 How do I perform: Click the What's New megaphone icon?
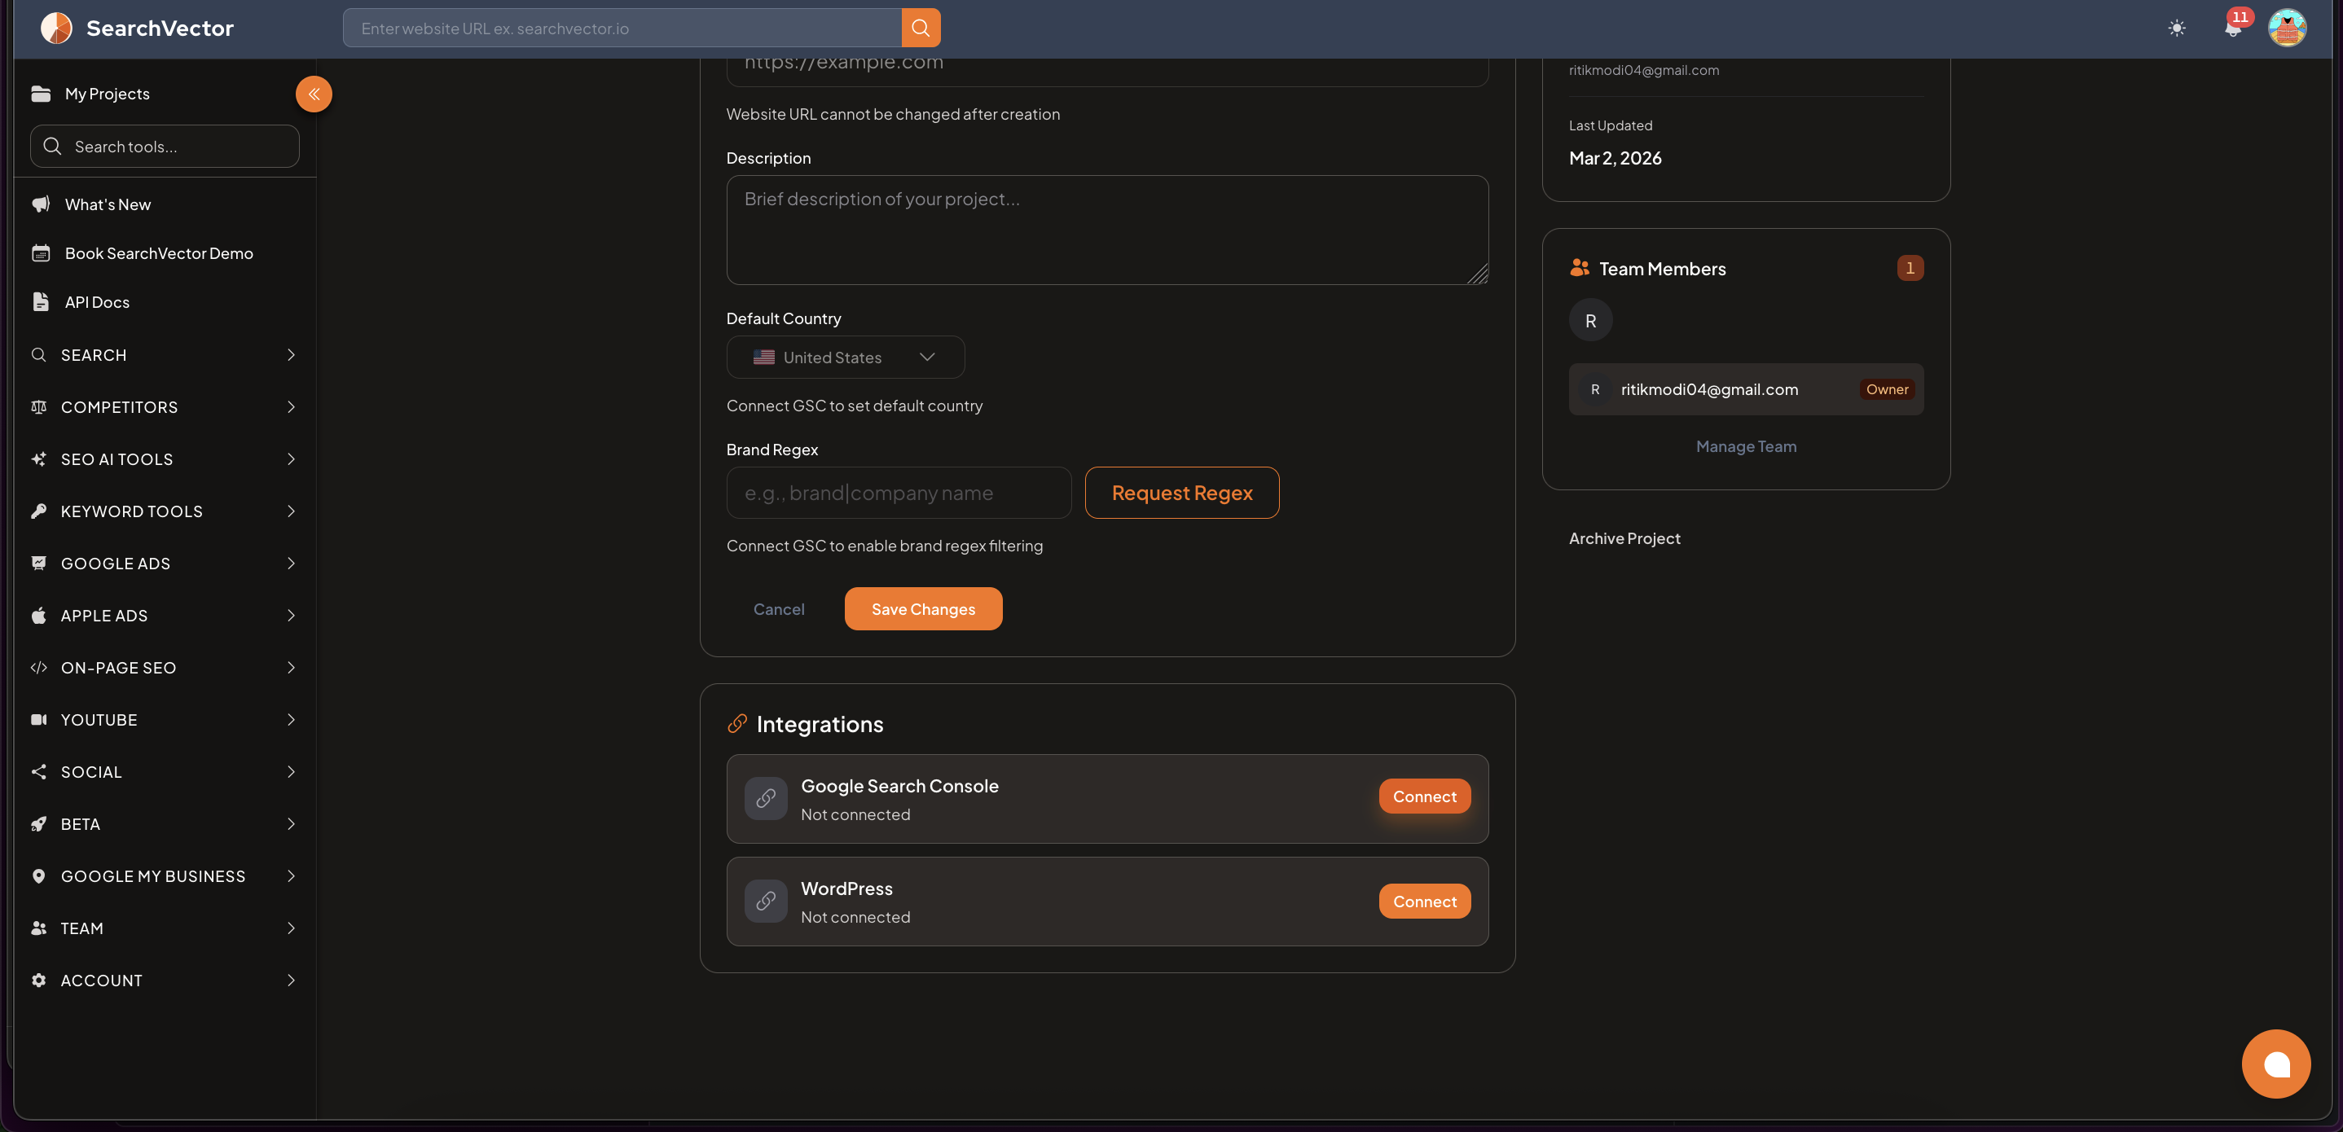tap(41, 204)
